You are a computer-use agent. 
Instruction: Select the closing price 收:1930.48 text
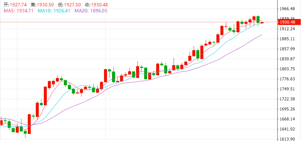coord(97,5)
